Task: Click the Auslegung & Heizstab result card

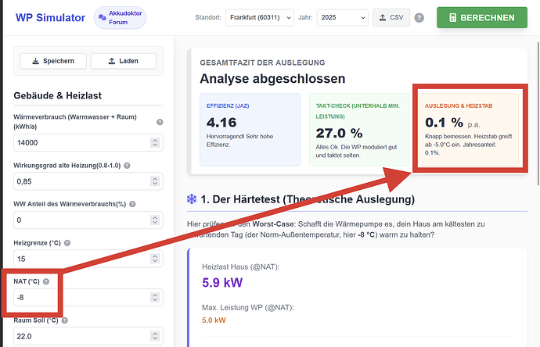Action: pos(468,130)
